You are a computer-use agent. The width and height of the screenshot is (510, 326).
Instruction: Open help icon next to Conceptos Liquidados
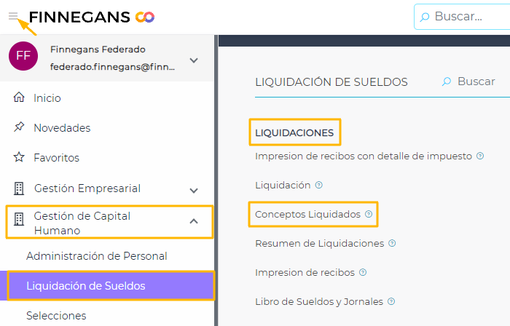[x=369, y=215]
